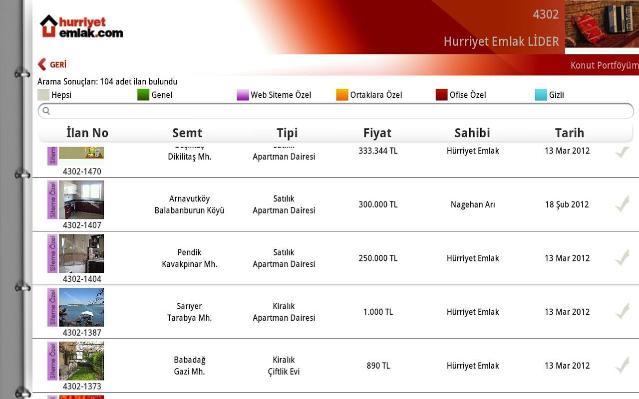Open thumbnail of listing 4302-1470
639x399 pixels.
click(x=81, y=156)
